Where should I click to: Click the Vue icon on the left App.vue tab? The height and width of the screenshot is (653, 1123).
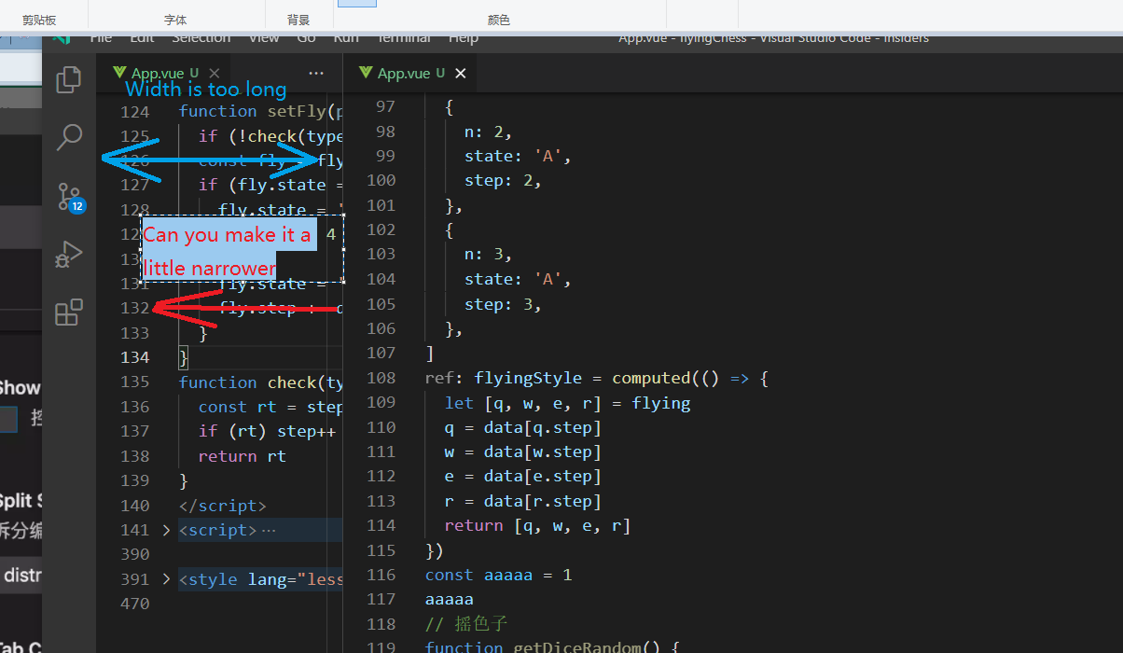pyautogui.click(x=118, y=72)
